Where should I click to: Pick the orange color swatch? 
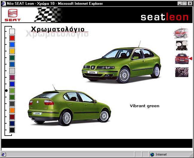pyautogui.click(x=12, y=110)
